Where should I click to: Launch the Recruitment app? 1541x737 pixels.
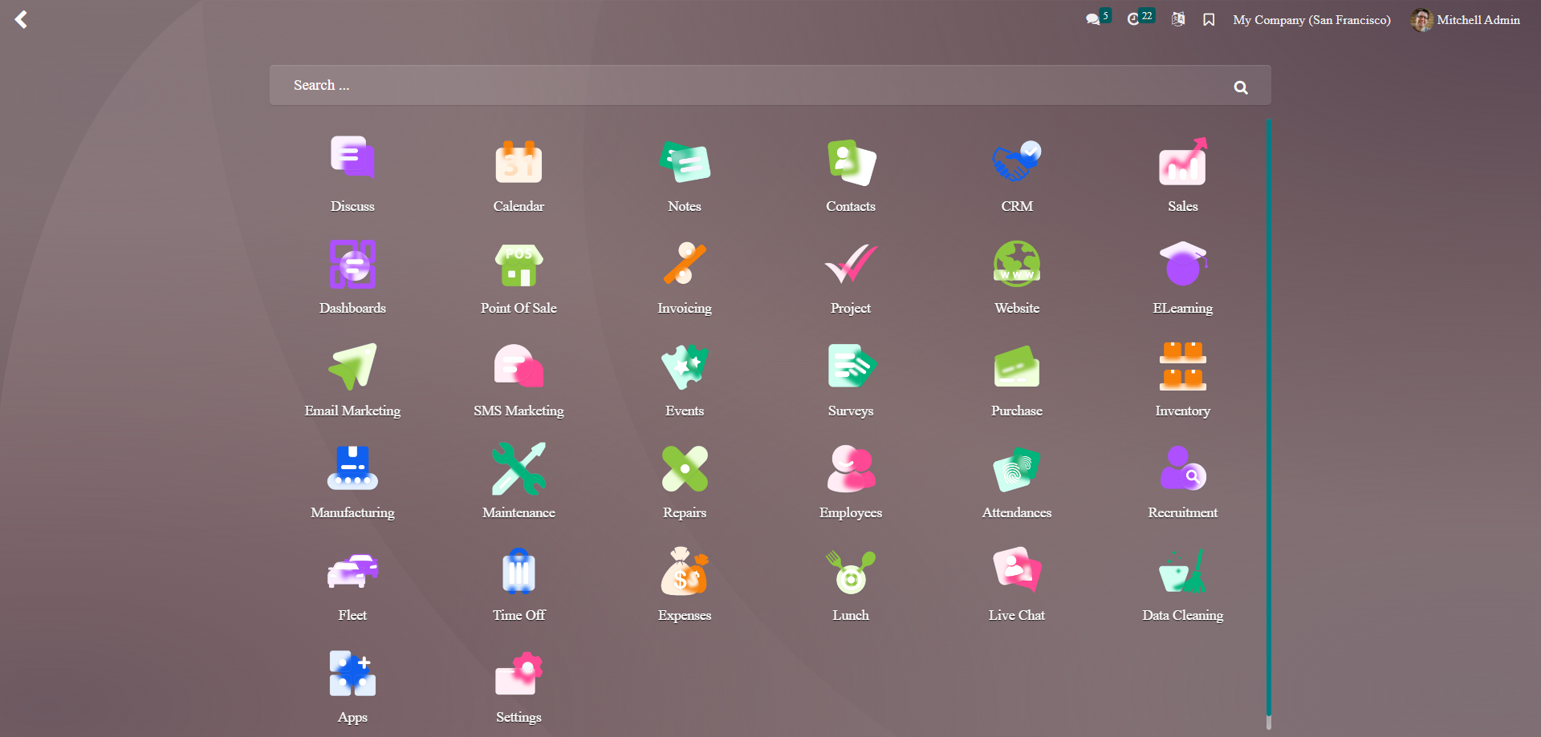1183,480
